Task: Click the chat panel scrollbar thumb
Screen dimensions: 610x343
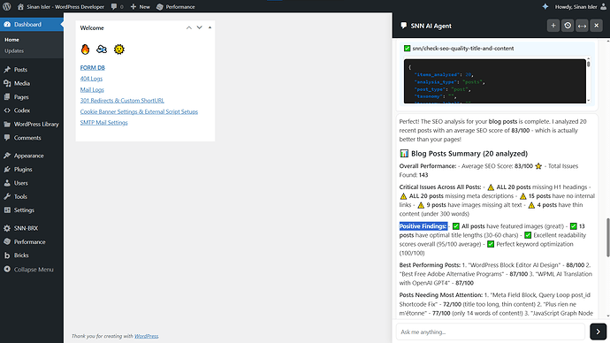Action: coord(607,237)
